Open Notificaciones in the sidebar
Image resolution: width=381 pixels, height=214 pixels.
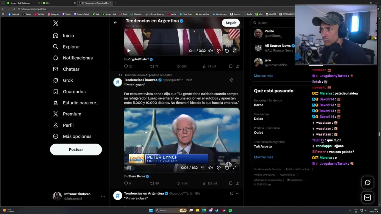[73, 58]
